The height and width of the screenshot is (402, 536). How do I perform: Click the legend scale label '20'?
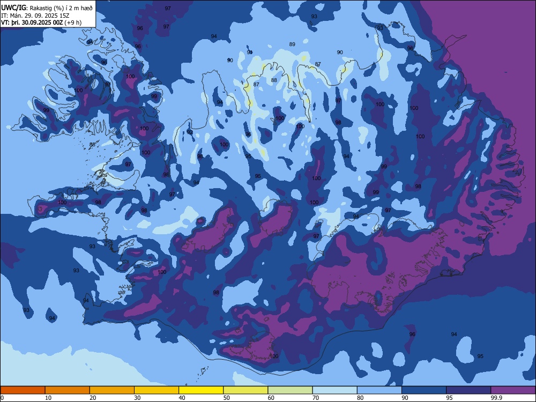[93, 398]
